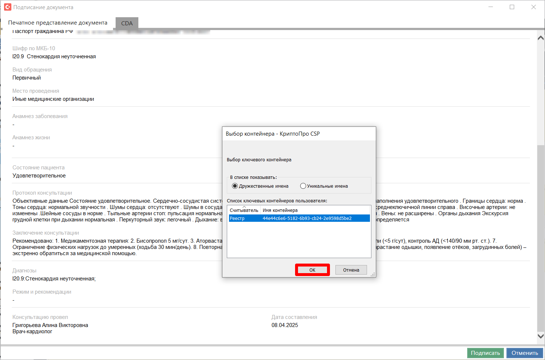
Task: Switch to the CDA tab
Action: (127, 23)
